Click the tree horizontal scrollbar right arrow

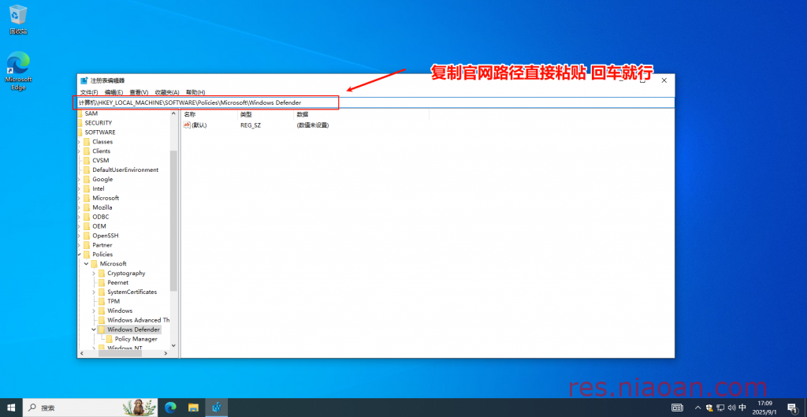(165, 354)
